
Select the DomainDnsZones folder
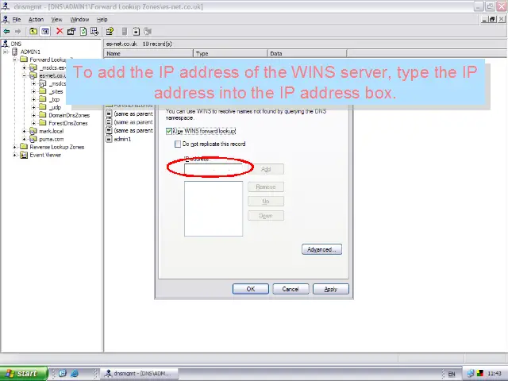click(68, 115)
